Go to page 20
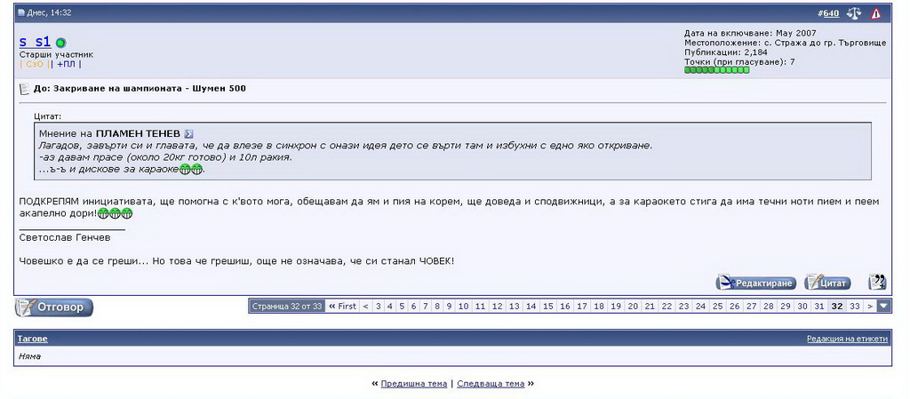Image resolution: width=910 pixels, height=399 pixels. pyautogui.click(x=633, y=307)
